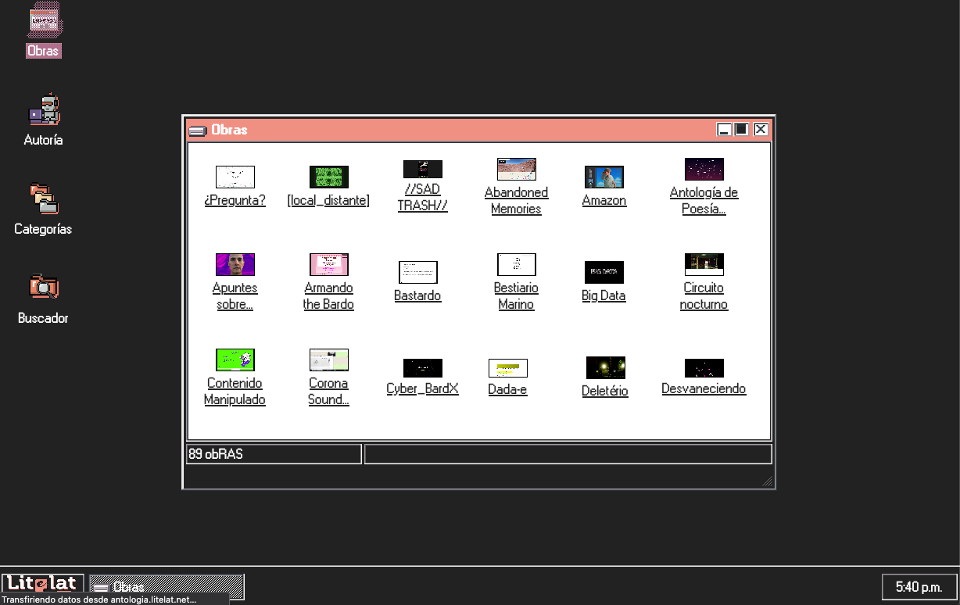Open the Autoría desktop icon
The width and height of the screenshot is (960, 605).
point(43,111)
